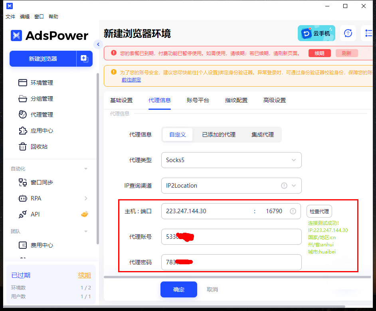Collapse the 团队 sidebar section

coord(85,232)
